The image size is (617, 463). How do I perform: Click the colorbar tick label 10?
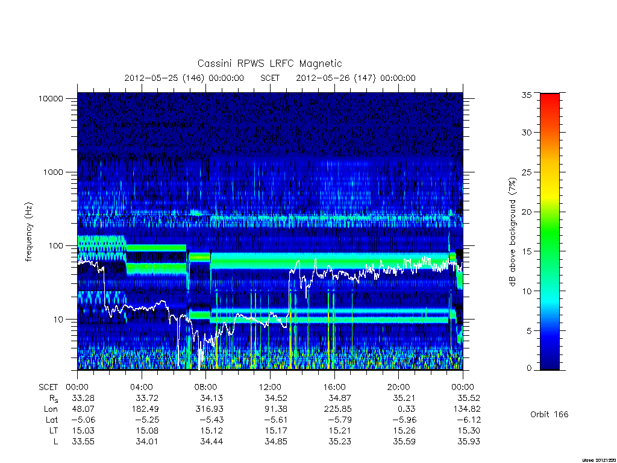click(527, 291)
